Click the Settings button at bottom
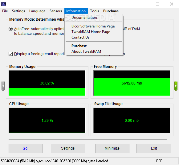 pos(68,148)
